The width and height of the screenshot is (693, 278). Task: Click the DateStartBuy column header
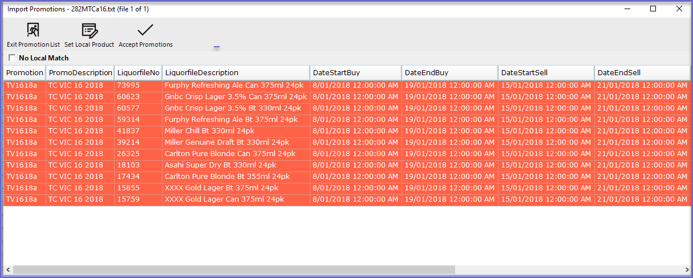(356, 73)
